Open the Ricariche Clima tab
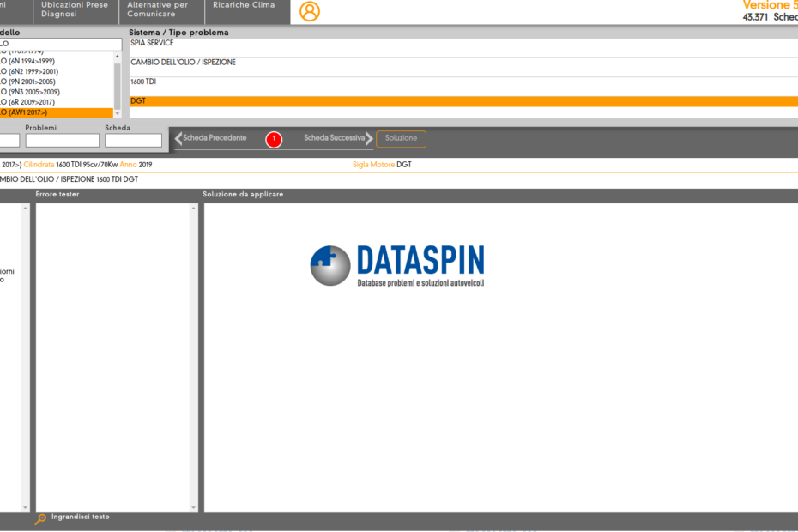Screen dimensions: 798x532 click(244, 6)
